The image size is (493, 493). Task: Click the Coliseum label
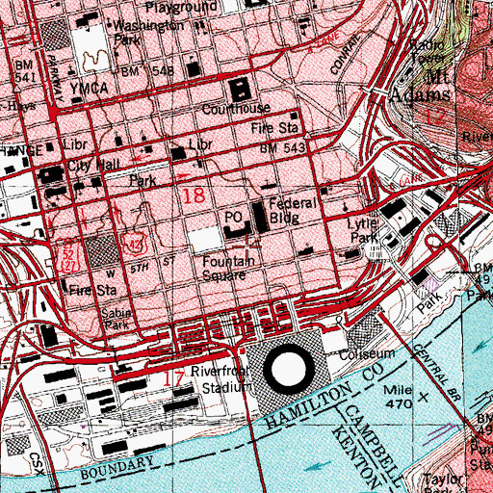tap(367, 354)
